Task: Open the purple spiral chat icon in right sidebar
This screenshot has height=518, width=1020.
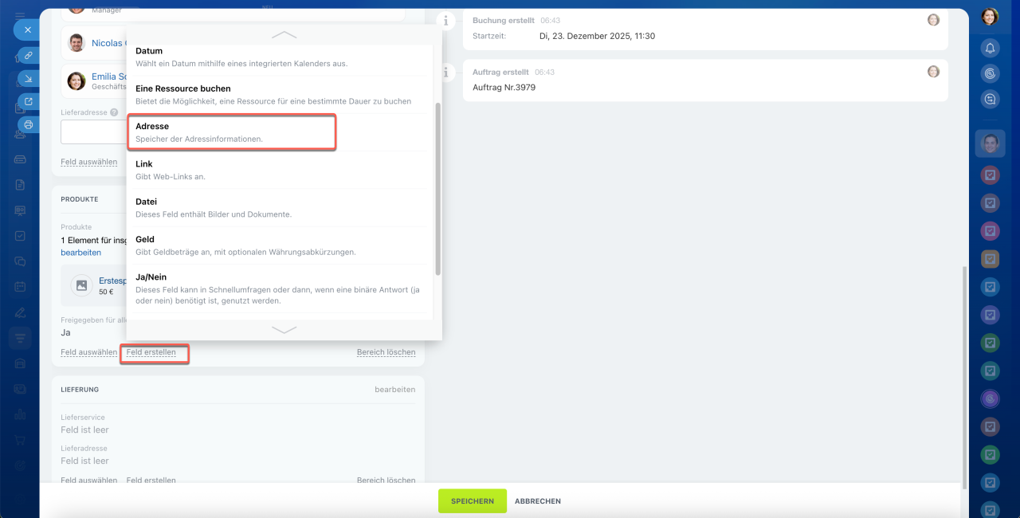Action: pos(990,398)
